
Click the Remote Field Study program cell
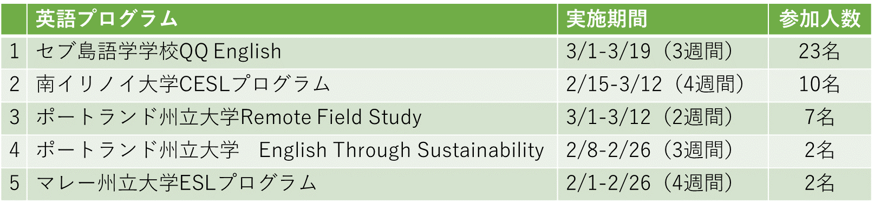coord(292,118)
